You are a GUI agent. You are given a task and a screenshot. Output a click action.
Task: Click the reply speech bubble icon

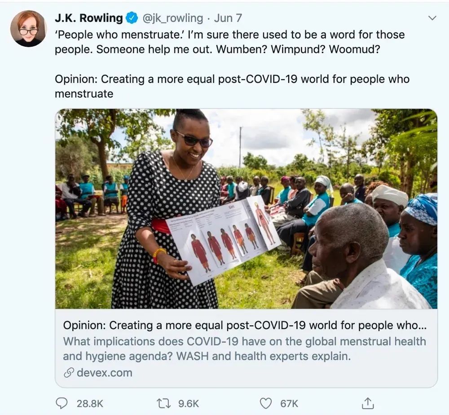pos(62,403)
